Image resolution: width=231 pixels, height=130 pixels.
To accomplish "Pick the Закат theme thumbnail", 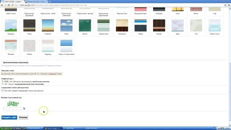I will pyautogui.click(x=178, y=9).
